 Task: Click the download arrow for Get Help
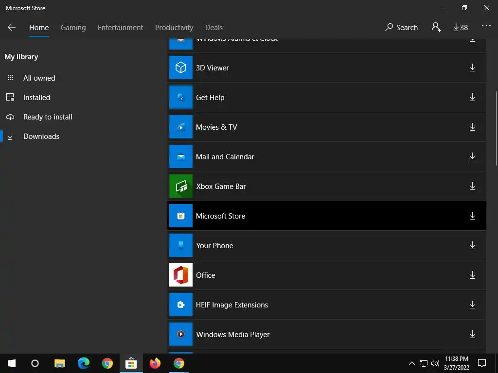tap(472, 97)
